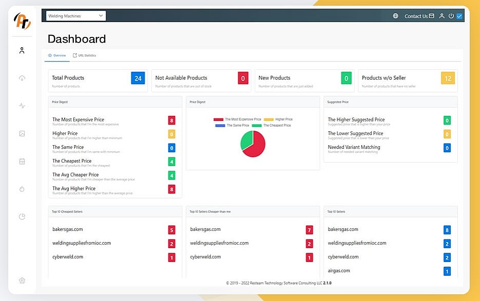Toggle the blue checkbox in the top bar

point(459,16)
